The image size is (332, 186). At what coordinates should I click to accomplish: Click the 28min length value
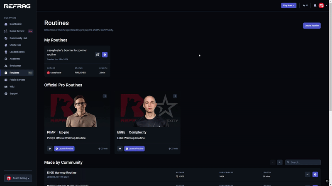(102, 73)
